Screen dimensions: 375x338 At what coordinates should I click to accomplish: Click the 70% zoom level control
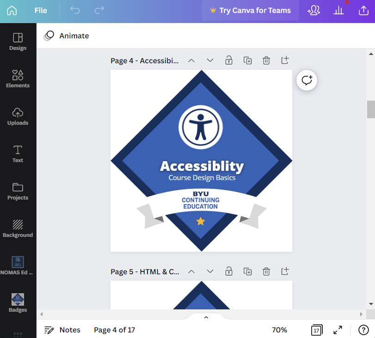point(279,330)
